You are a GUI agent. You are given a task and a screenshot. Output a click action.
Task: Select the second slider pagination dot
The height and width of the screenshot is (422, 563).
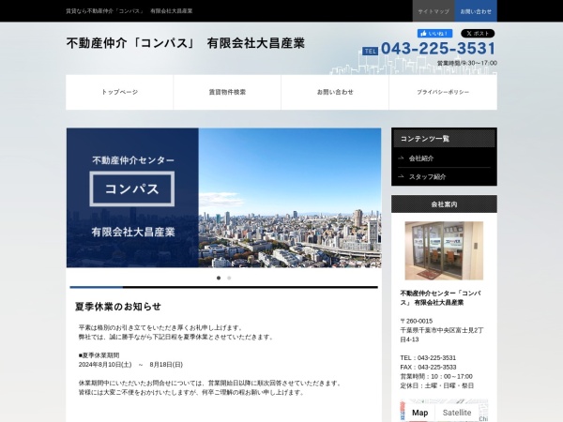(x=229, y=278)
